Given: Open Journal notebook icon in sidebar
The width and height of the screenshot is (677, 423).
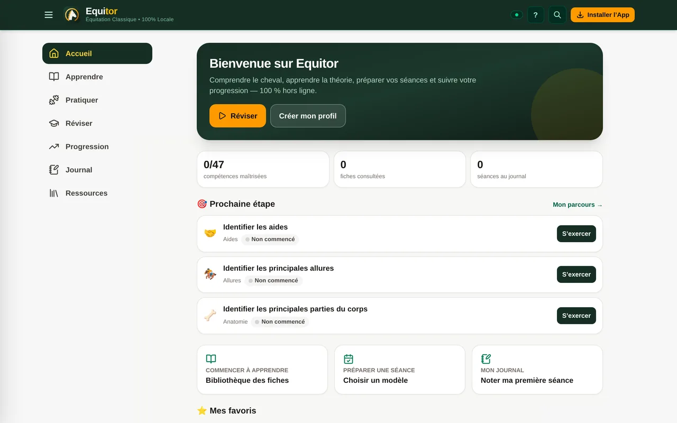Looking at the screenshot, I should pos(54,170).
